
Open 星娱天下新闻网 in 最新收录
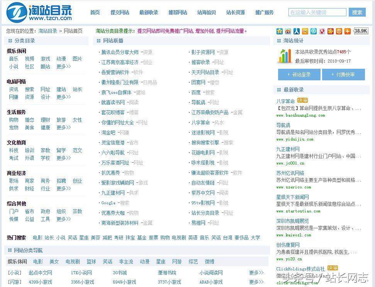pyautogui.click(x=292, y=197)
